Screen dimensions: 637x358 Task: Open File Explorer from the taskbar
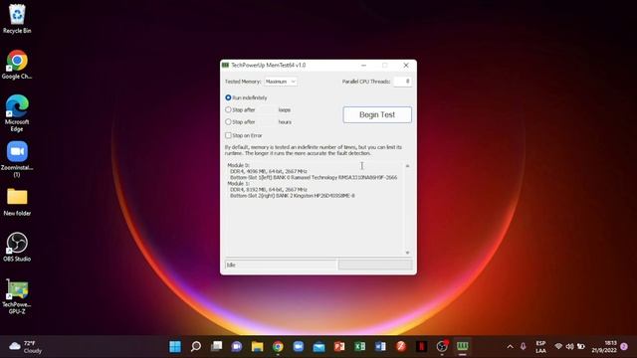257,346
